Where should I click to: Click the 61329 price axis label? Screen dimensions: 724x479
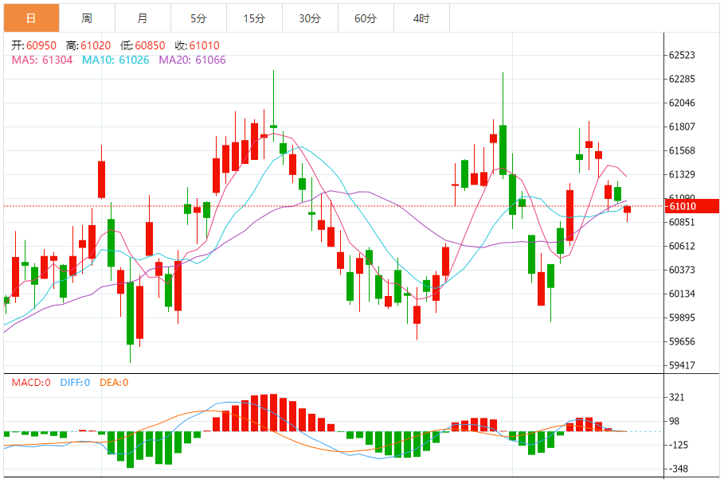[682, 174]
